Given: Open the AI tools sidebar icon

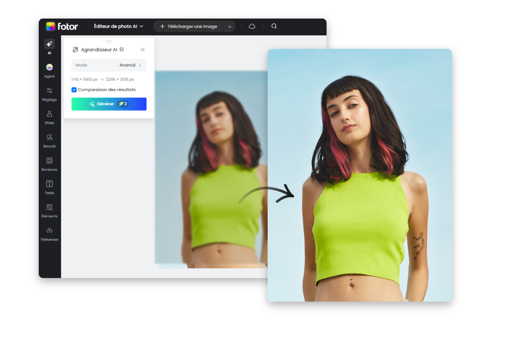Looking at the screenshot, I should click(x=49, y=44).
